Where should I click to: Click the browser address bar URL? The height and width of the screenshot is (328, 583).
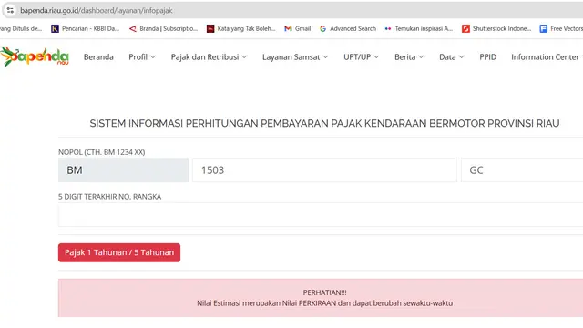tap(97, 10)
